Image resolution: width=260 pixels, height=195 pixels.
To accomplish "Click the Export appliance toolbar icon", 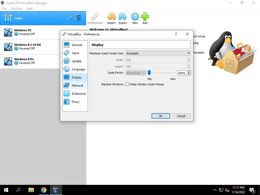I will point(123,18).
